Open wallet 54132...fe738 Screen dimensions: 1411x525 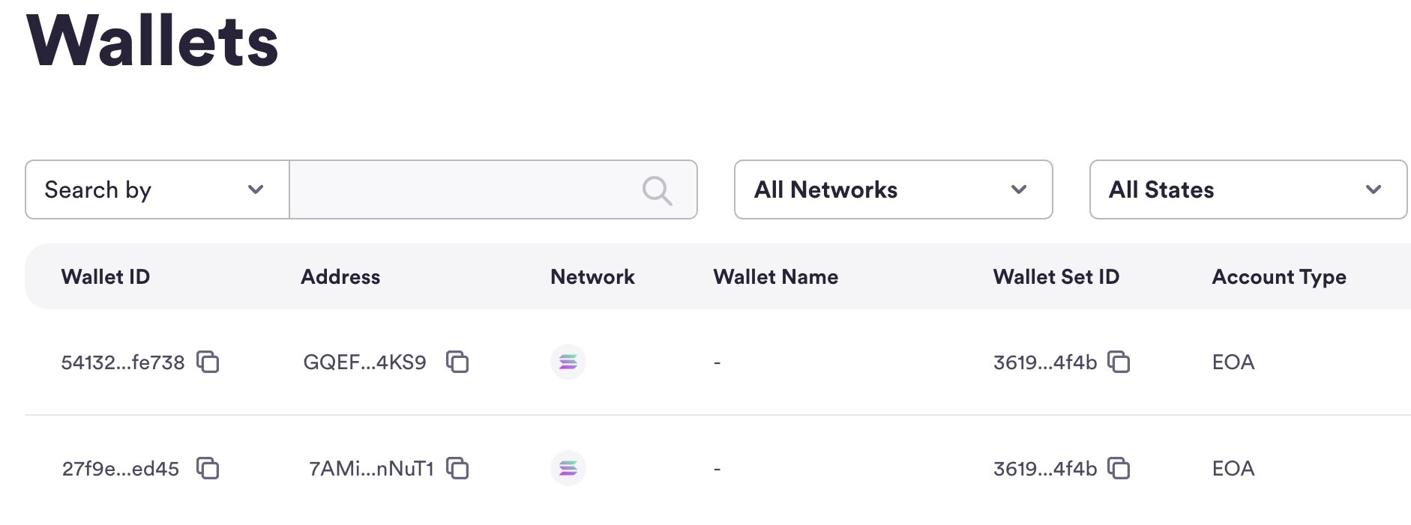click(x=122, y=362)
